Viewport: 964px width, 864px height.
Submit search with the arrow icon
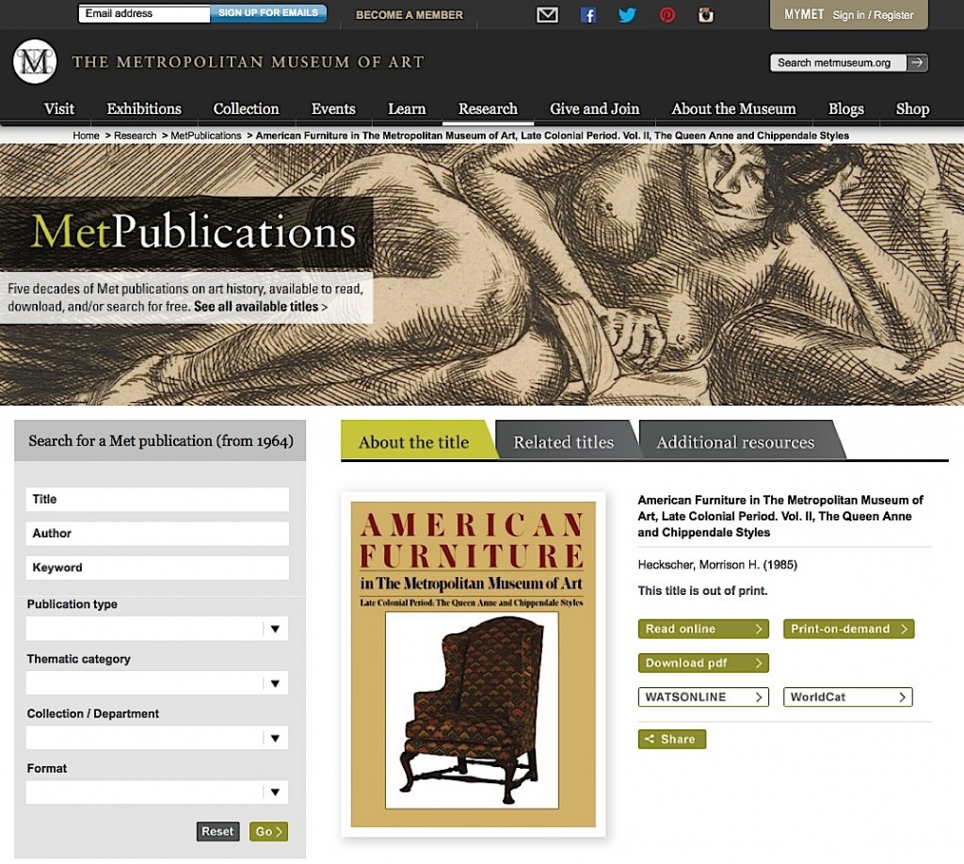pyautogui.click(x=917, y=63)
